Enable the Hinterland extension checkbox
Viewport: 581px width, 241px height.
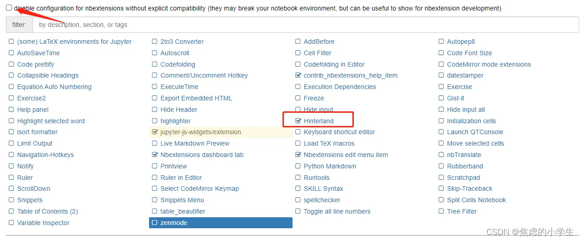point(298,121)
